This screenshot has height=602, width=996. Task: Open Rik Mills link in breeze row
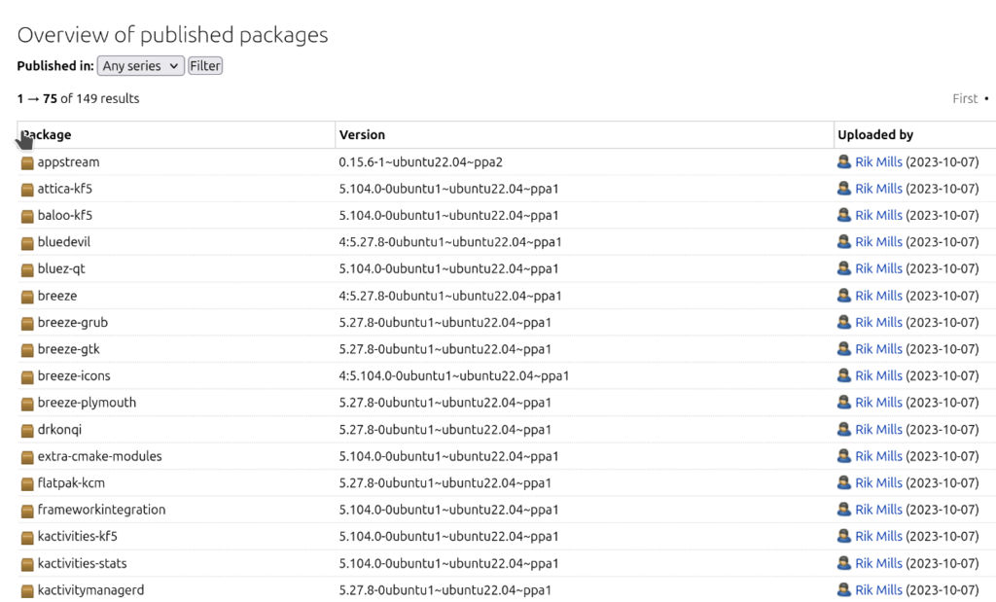(x=878, y=296)
